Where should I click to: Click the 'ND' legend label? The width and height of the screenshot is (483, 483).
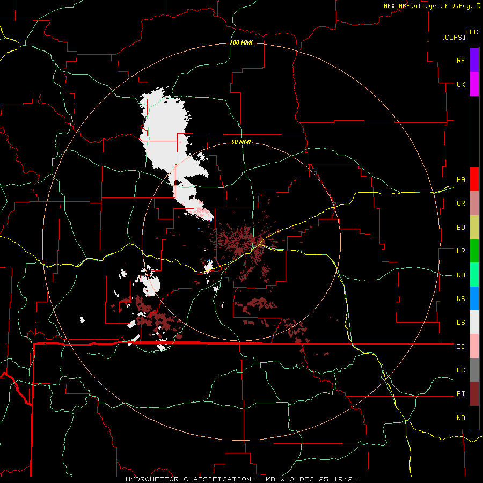point(460,418)
